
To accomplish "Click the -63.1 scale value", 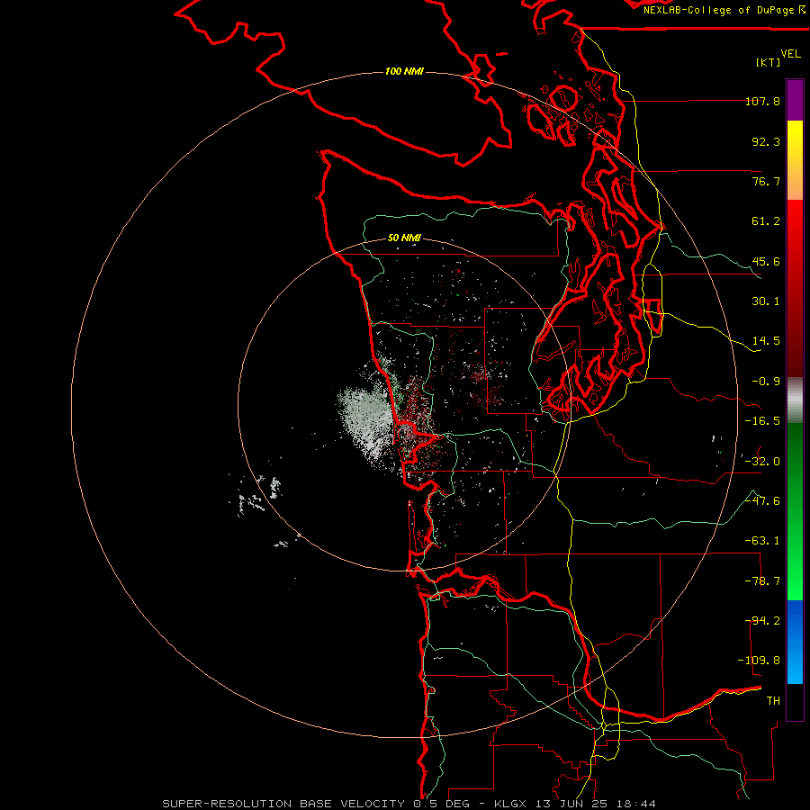I will [762, 541].
